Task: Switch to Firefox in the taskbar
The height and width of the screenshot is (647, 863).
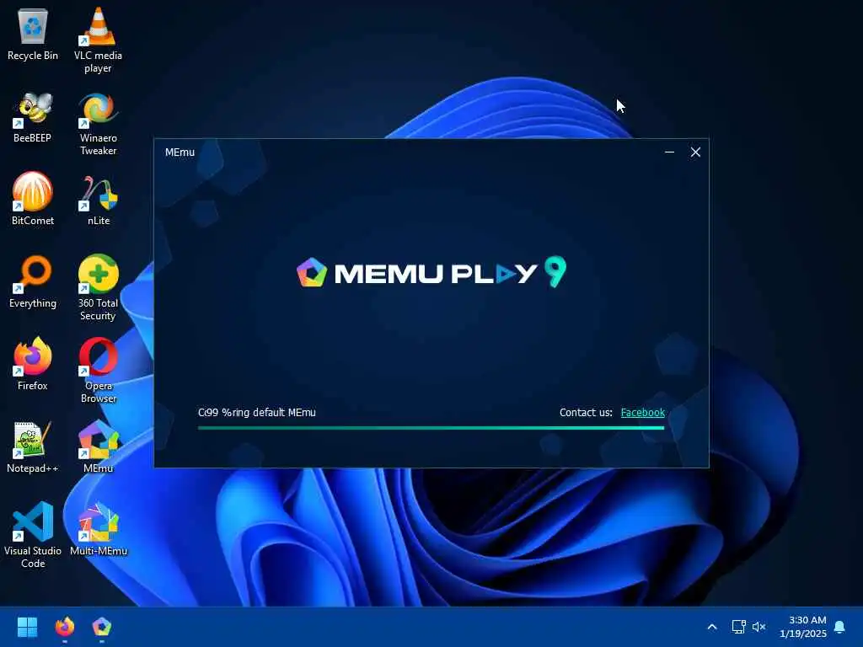Action: coord(64,627)
